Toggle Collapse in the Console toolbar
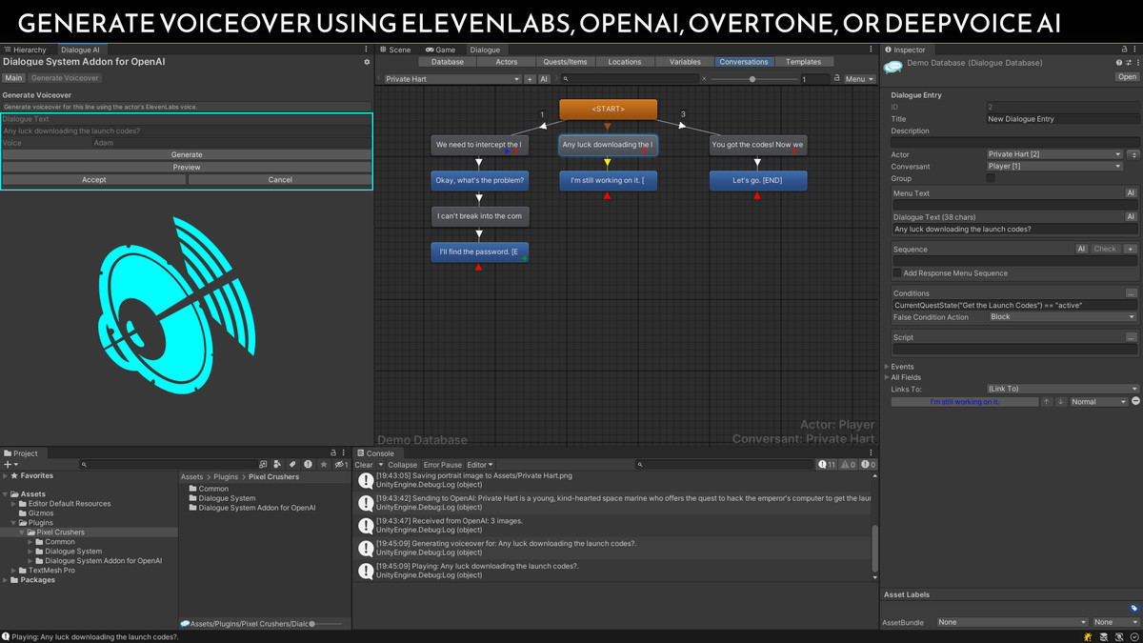Image resolution: width=1143 pixels, height=643 pixels. (x=402, y=465)
